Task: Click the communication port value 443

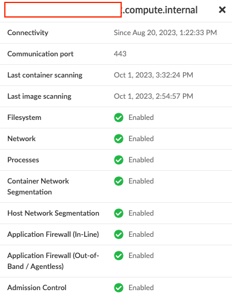Action: (120, 54)
